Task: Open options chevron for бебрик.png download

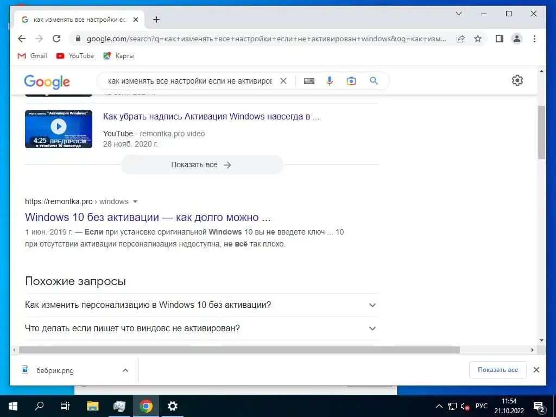Action: point(125,370)
